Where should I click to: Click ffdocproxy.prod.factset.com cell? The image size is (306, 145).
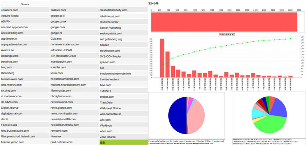click(25, 137)
